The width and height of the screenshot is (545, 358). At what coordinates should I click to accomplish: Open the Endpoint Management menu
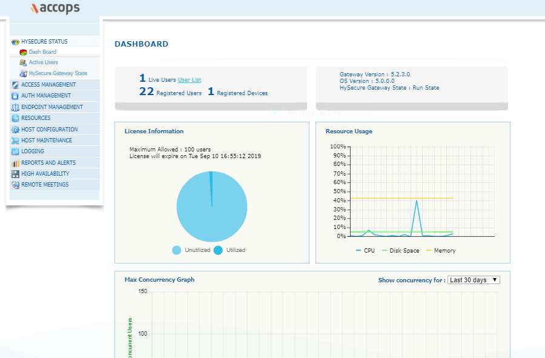click(x=55, y=107)
